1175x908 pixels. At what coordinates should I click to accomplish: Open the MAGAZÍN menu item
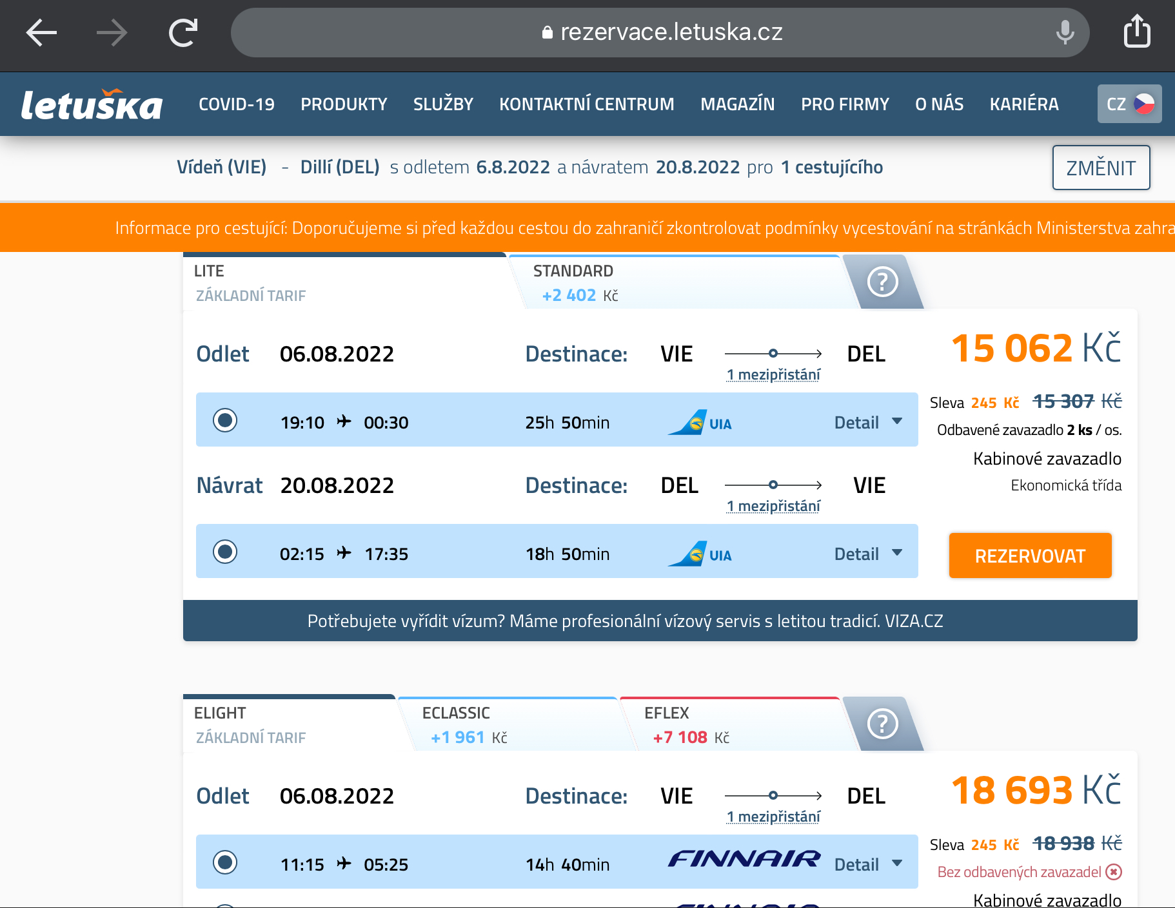tap(738, 104)
